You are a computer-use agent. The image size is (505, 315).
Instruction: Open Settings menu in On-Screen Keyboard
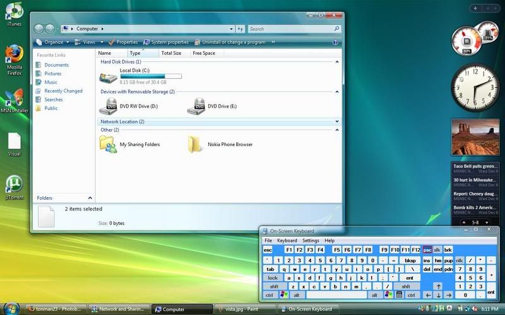click(x=311, y=241)
